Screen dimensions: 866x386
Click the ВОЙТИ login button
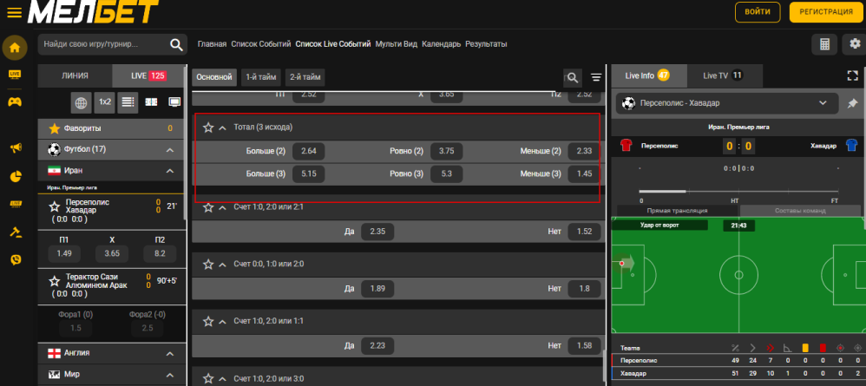coord(757,12)
